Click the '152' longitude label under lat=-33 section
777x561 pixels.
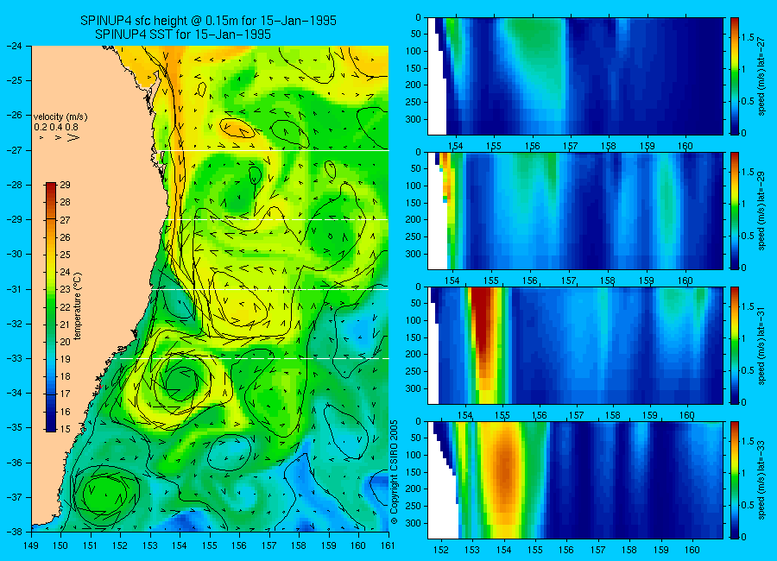[440, 550]
